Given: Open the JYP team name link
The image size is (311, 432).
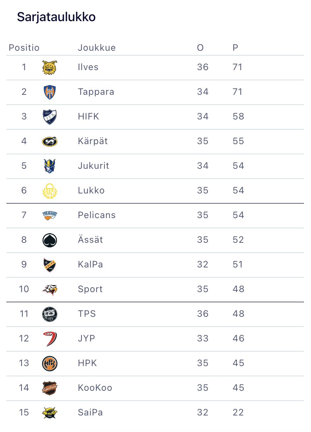Looking at the screenshot, I should 86,339.
